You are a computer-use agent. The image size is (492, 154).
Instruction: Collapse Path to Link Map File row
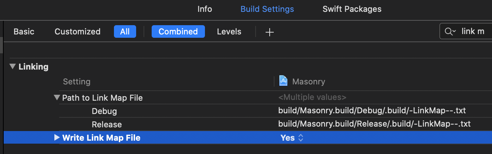click(x=57, y=98)
